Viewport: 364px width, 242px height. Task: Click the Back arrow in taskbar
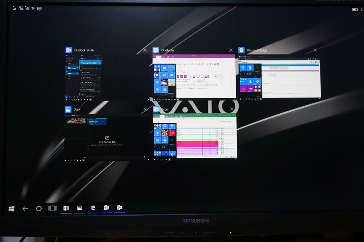pos(25,209)
